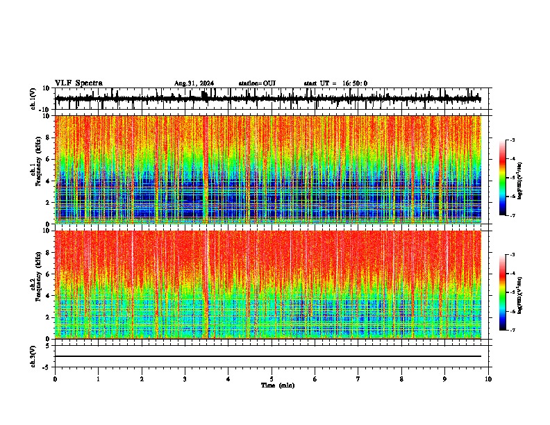The height and width of the screenshot is (425, 550).
Task: Click the "-7" label on ch.1 colorbar
Action: coord(512,215)
